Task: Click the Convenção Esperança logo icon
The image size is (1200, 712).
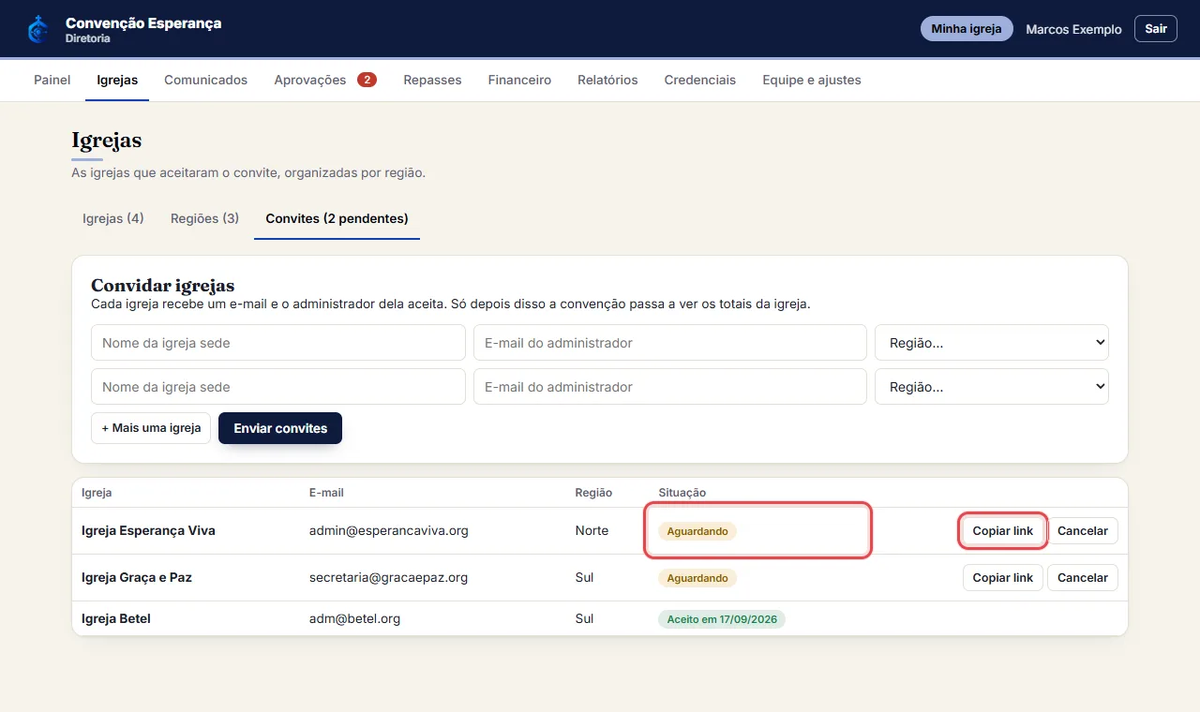Action: pyautogui.click(x=38, y=29)
